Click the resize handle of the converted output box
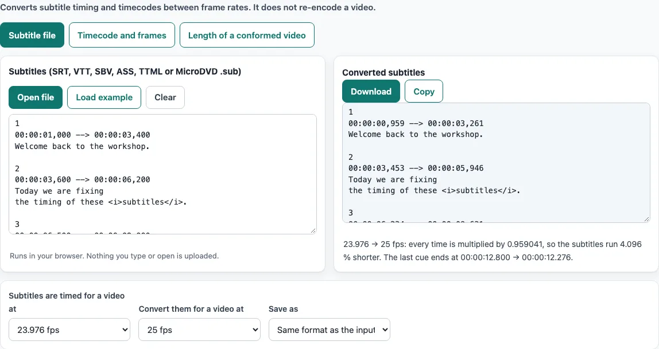The height and width of the screenshot is (349, 659). (x=647, y=219)
